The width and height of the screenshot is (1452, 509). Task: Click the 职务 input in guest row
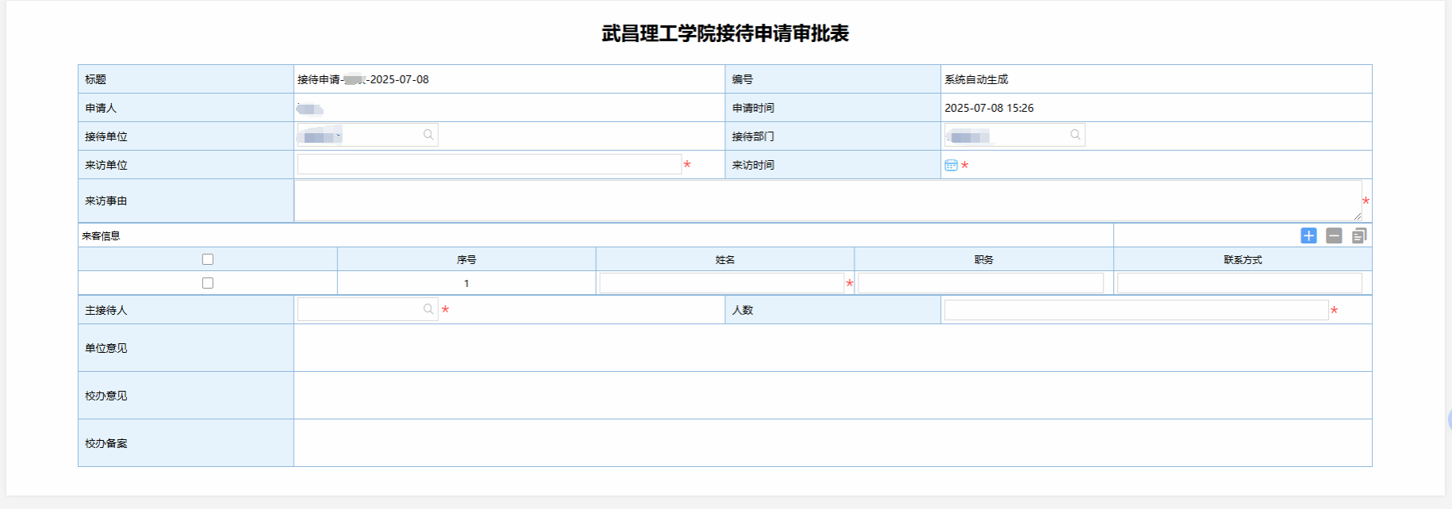(980, 283)
